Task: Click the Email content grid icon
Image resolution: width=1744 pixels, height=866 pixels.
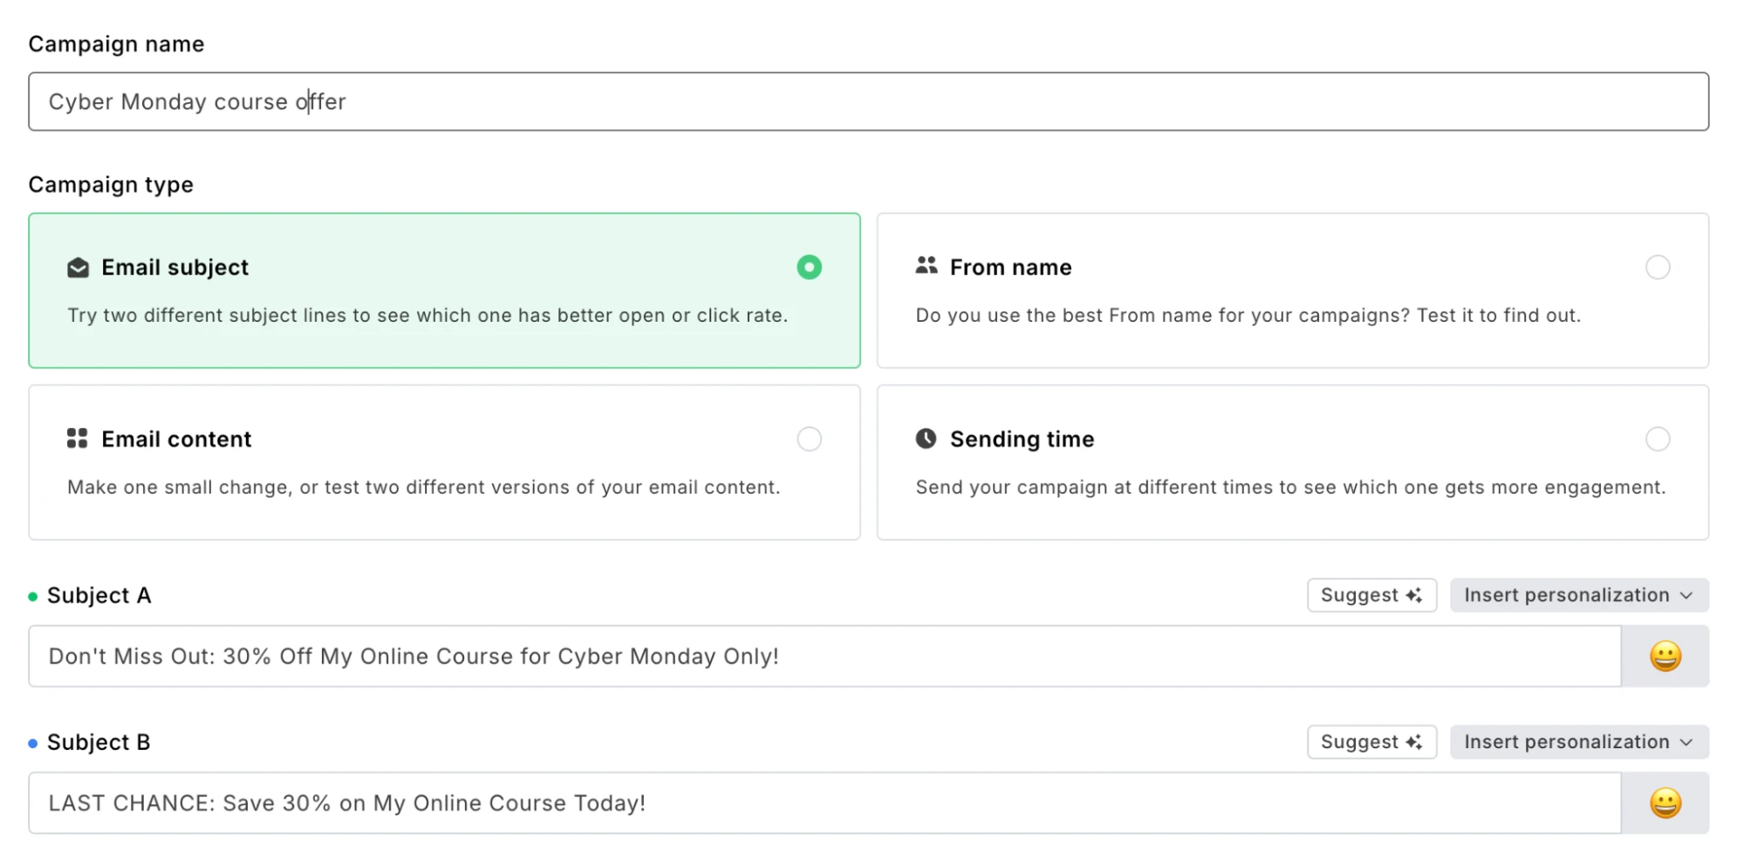Action: [78, 439]
